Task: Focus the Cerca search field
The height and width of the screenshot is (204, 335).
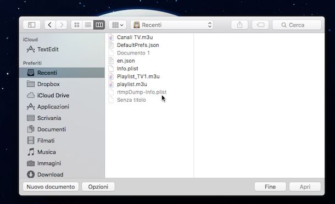Action: tap(297, 25)
